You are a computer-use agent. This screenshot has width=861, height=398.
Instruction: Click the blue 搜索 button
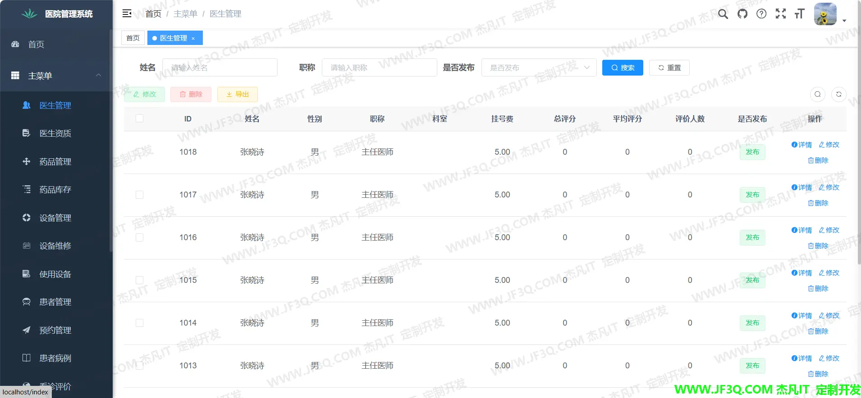click(x=623, y=67)
